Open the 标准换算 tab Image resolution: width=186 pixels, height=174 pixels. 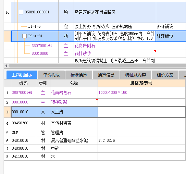pyautogui.click(x=79, y=75)
